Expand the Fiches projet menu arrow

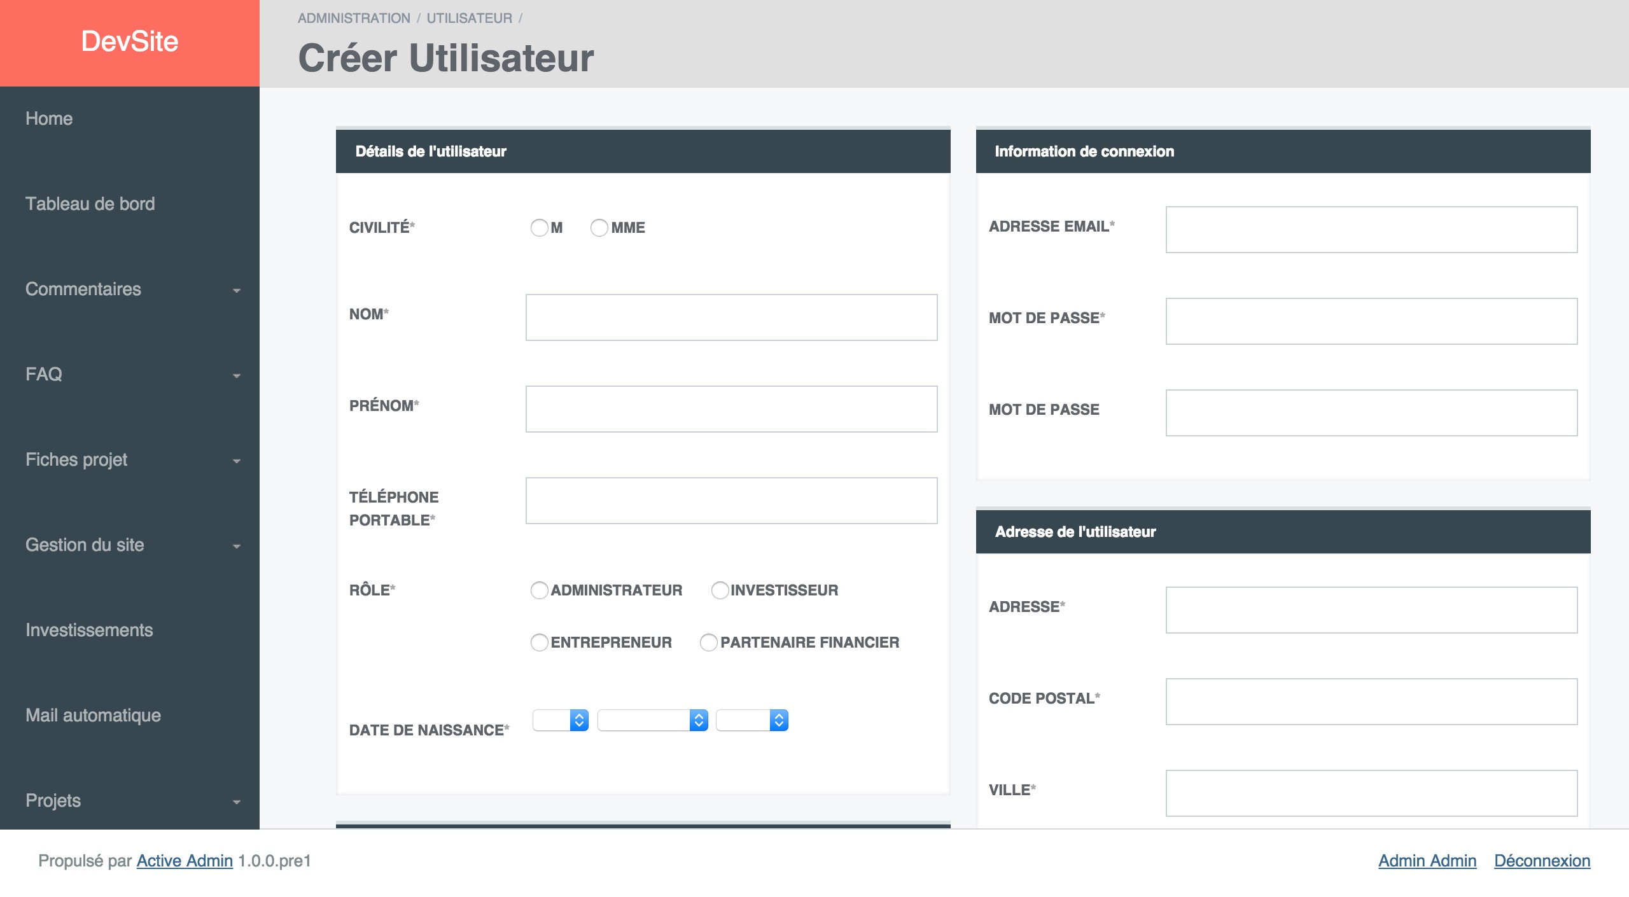click(x=237, y=461)
